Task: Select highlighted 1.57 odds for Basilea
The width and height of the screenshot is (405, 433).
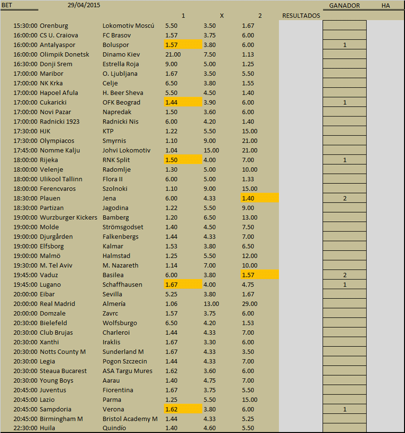Action: click(x=260, y=275)
